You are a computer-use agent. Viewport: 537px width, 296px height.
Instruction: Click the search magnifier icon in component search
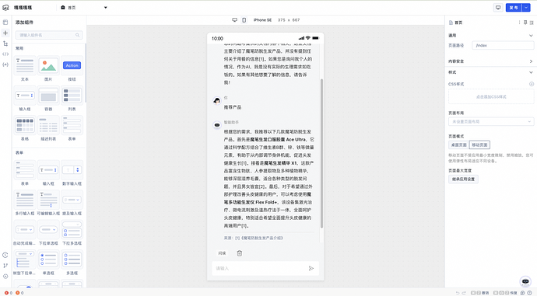tap(77, 35)
